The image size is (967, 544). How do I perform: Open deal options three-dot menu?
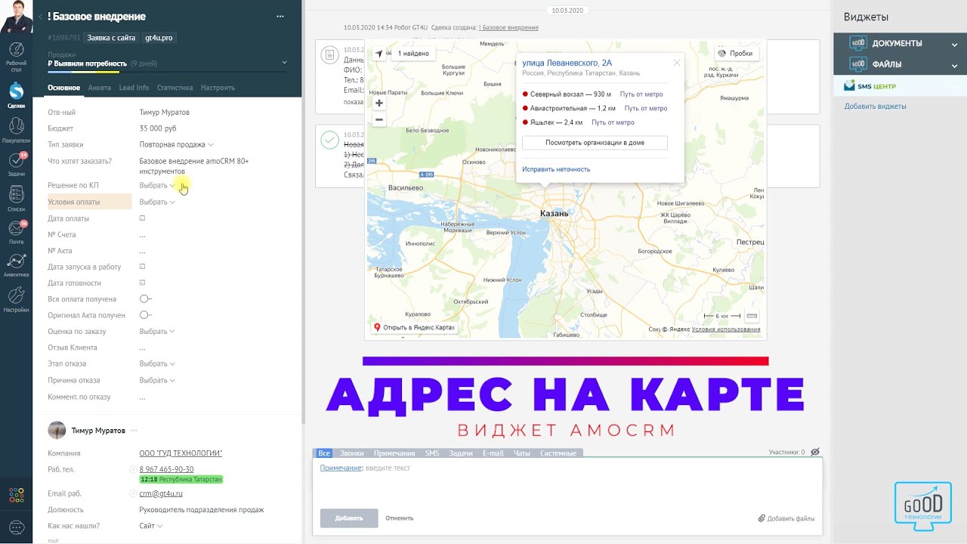280,17
